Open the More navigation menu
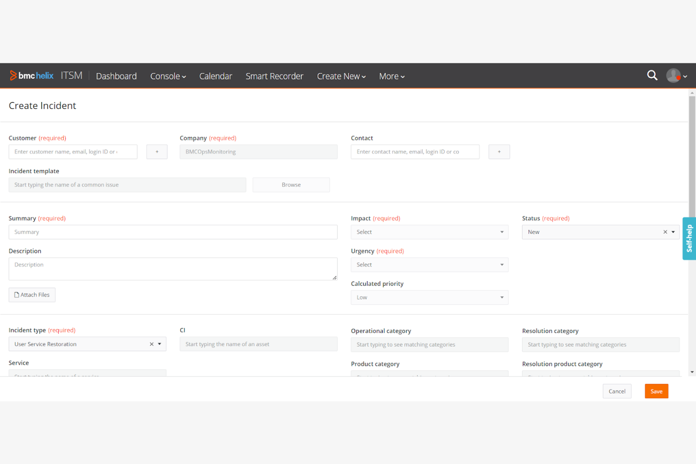Image resolution: width=696 pixels, height=464 pixels. click(x=391, y=76)
